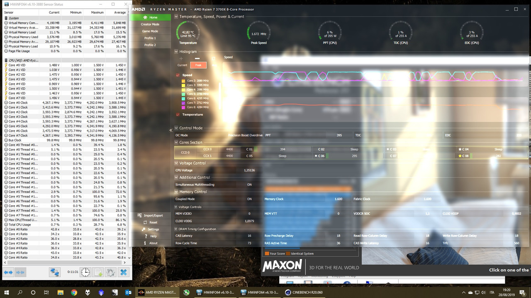Toggle the Core 4 speed color checkbox
Image resolution: width=531 pixels, height=298 pixels.
pyautogui.click(x=184, y=89)
